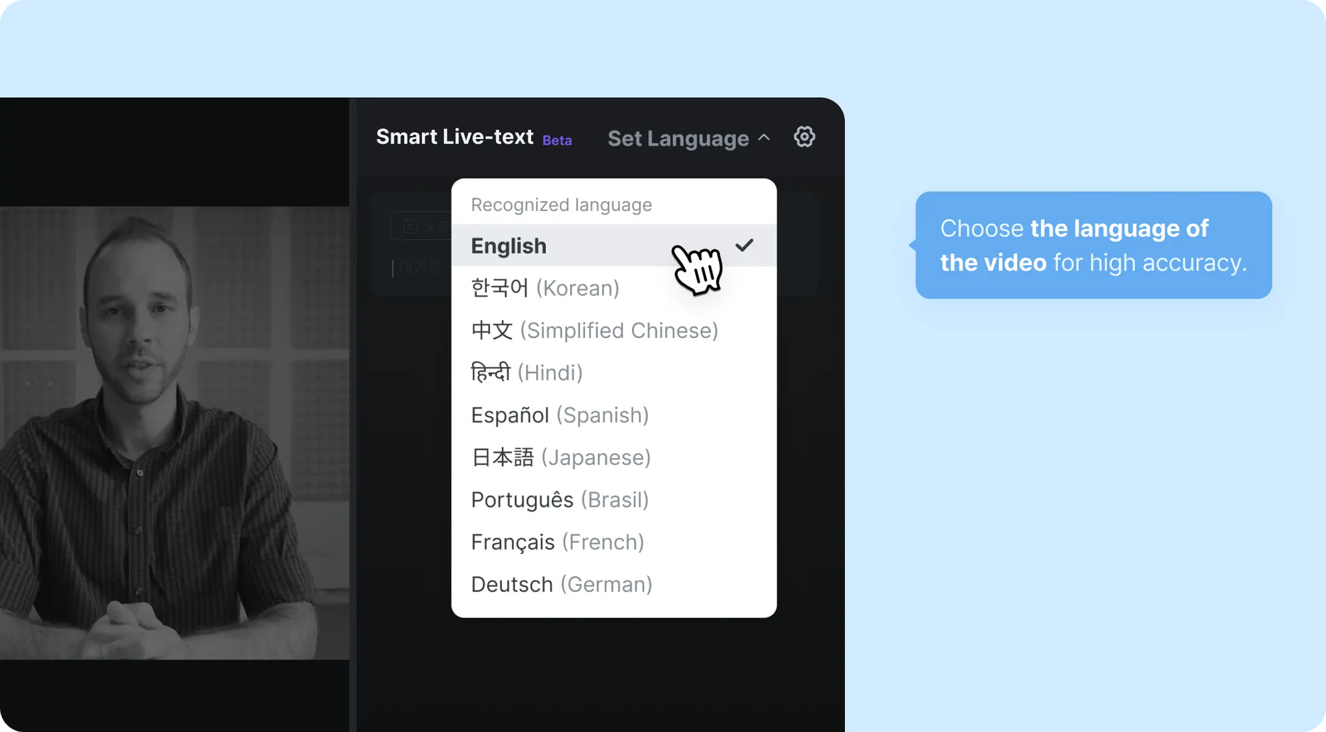Click the Smart Live-text title

tap(455, 137)
